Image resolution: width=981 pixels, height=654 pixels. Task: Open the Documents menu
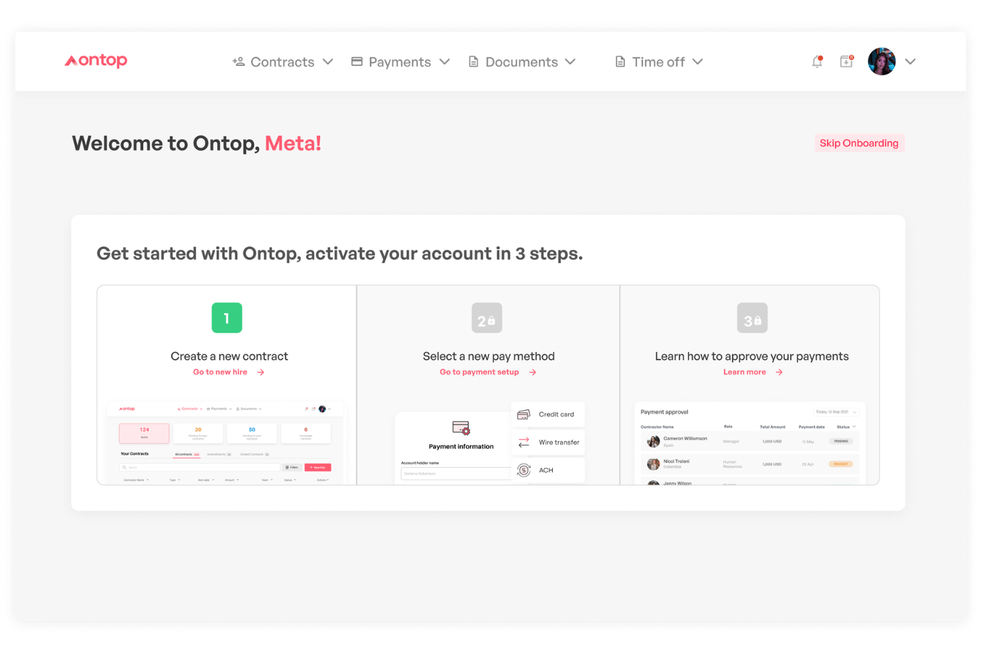(522, 62)
